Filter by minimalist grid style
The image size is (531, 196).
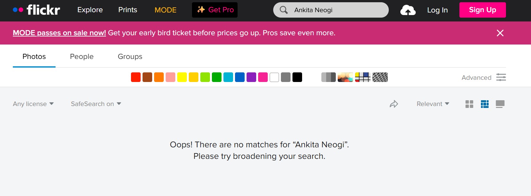click(x=363, y=77)
